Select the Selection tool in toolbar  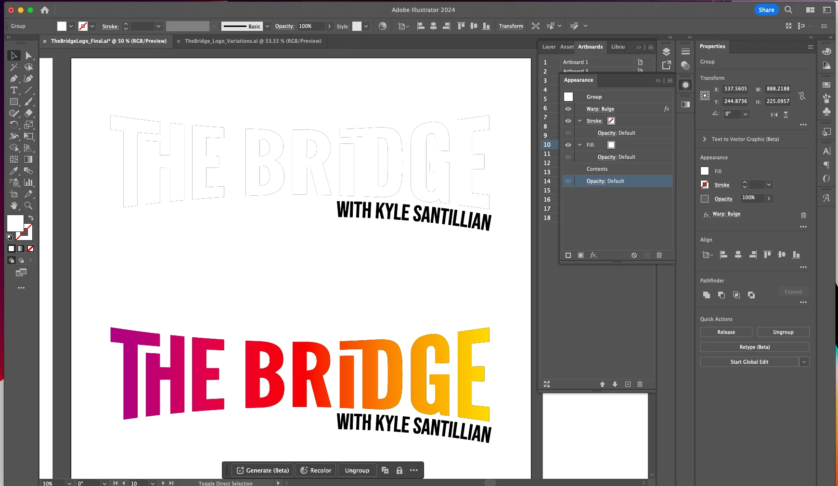point(14,56)
